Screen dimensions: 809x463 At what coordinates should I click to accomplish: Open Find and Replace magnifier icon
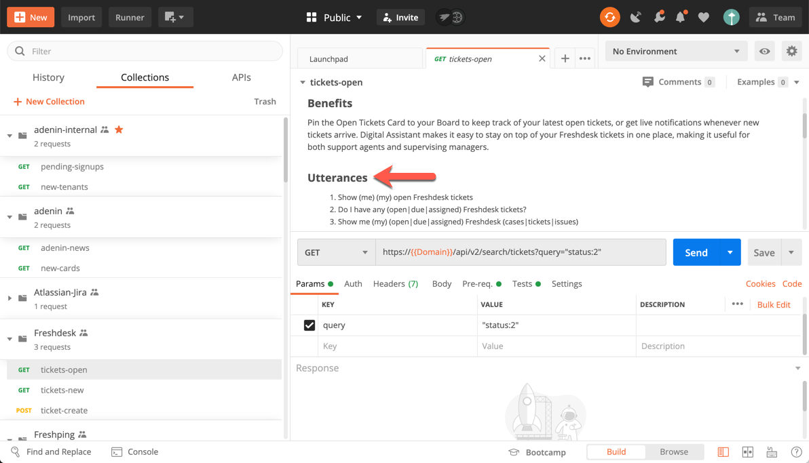(16, 451)
